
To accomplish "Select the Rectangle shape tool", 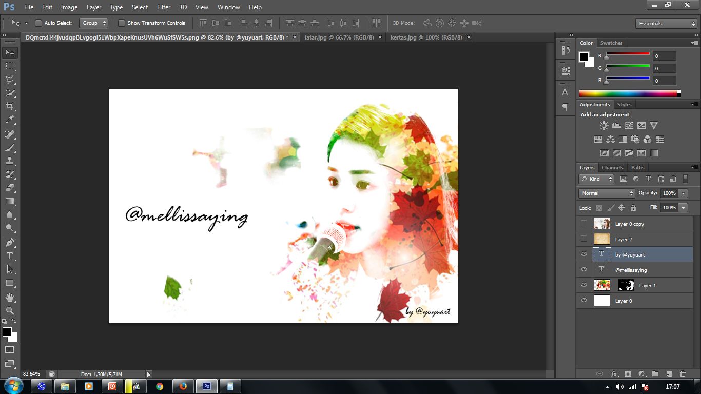I will point(10,283).
